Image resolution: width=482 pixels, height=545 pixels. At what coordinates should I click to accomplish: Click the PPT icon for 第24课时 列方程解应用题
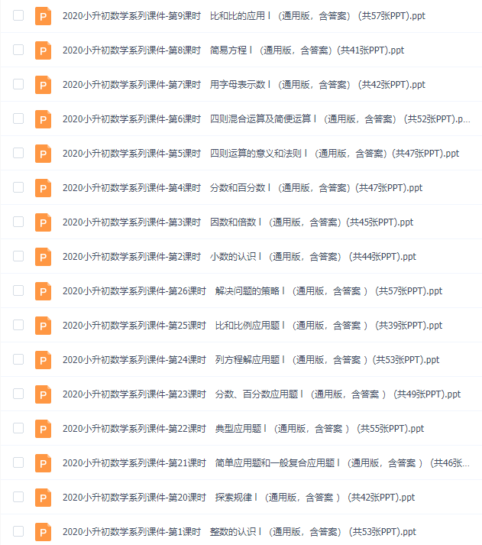[43, 360]
